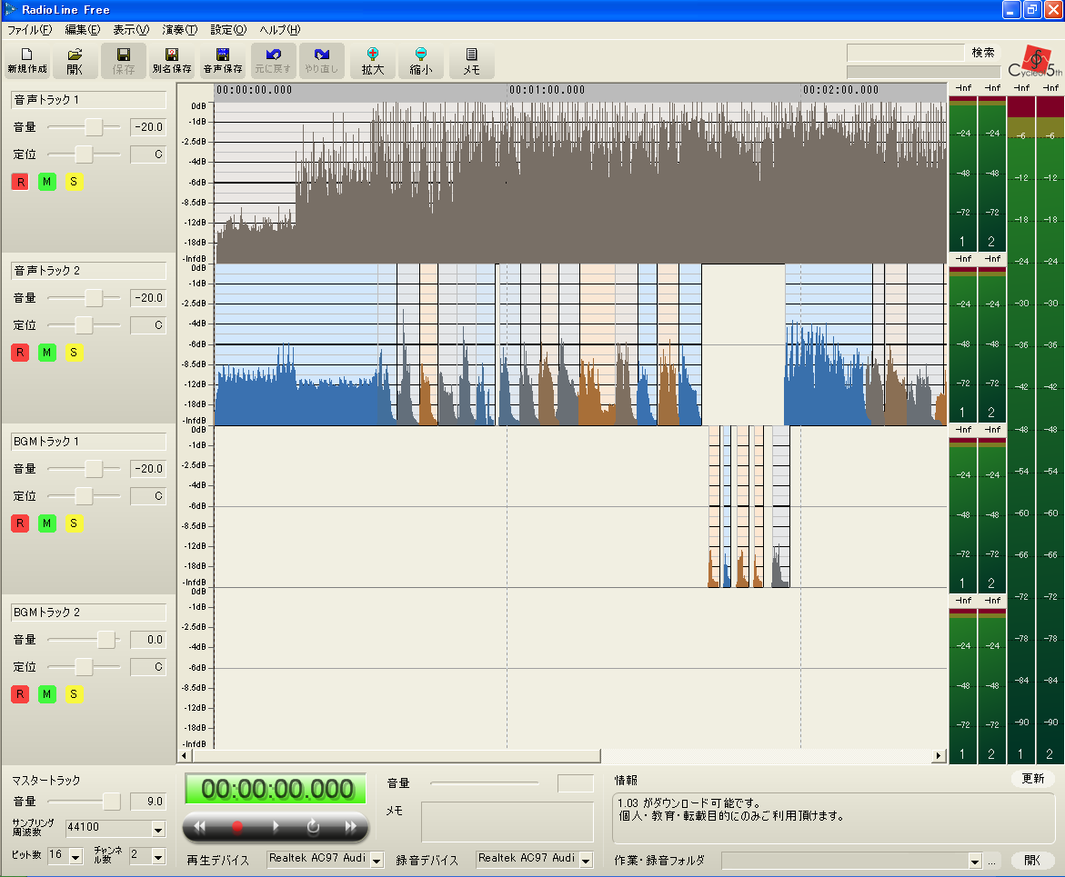The width and height of the screenshot is (1065, 877).
Task: Click the 開く button beside the work folder
Action: (1032, 860)
